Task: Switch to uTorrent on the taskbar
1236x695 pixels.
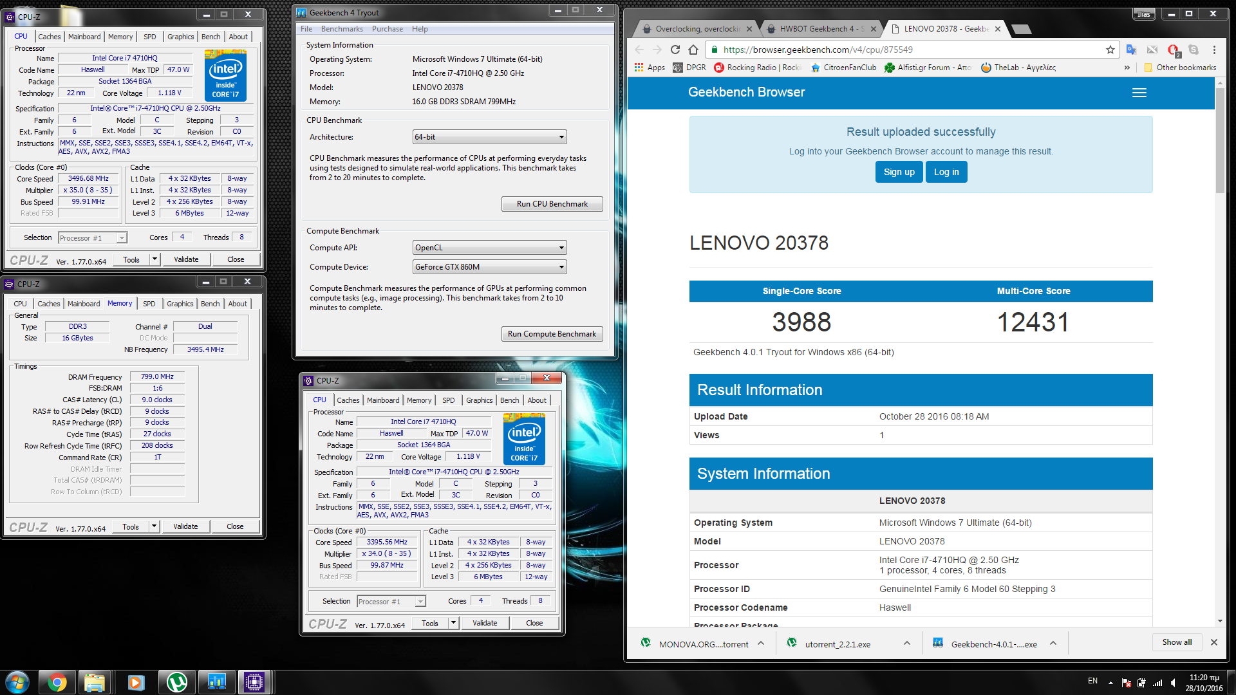Action: tap(176, 682)
